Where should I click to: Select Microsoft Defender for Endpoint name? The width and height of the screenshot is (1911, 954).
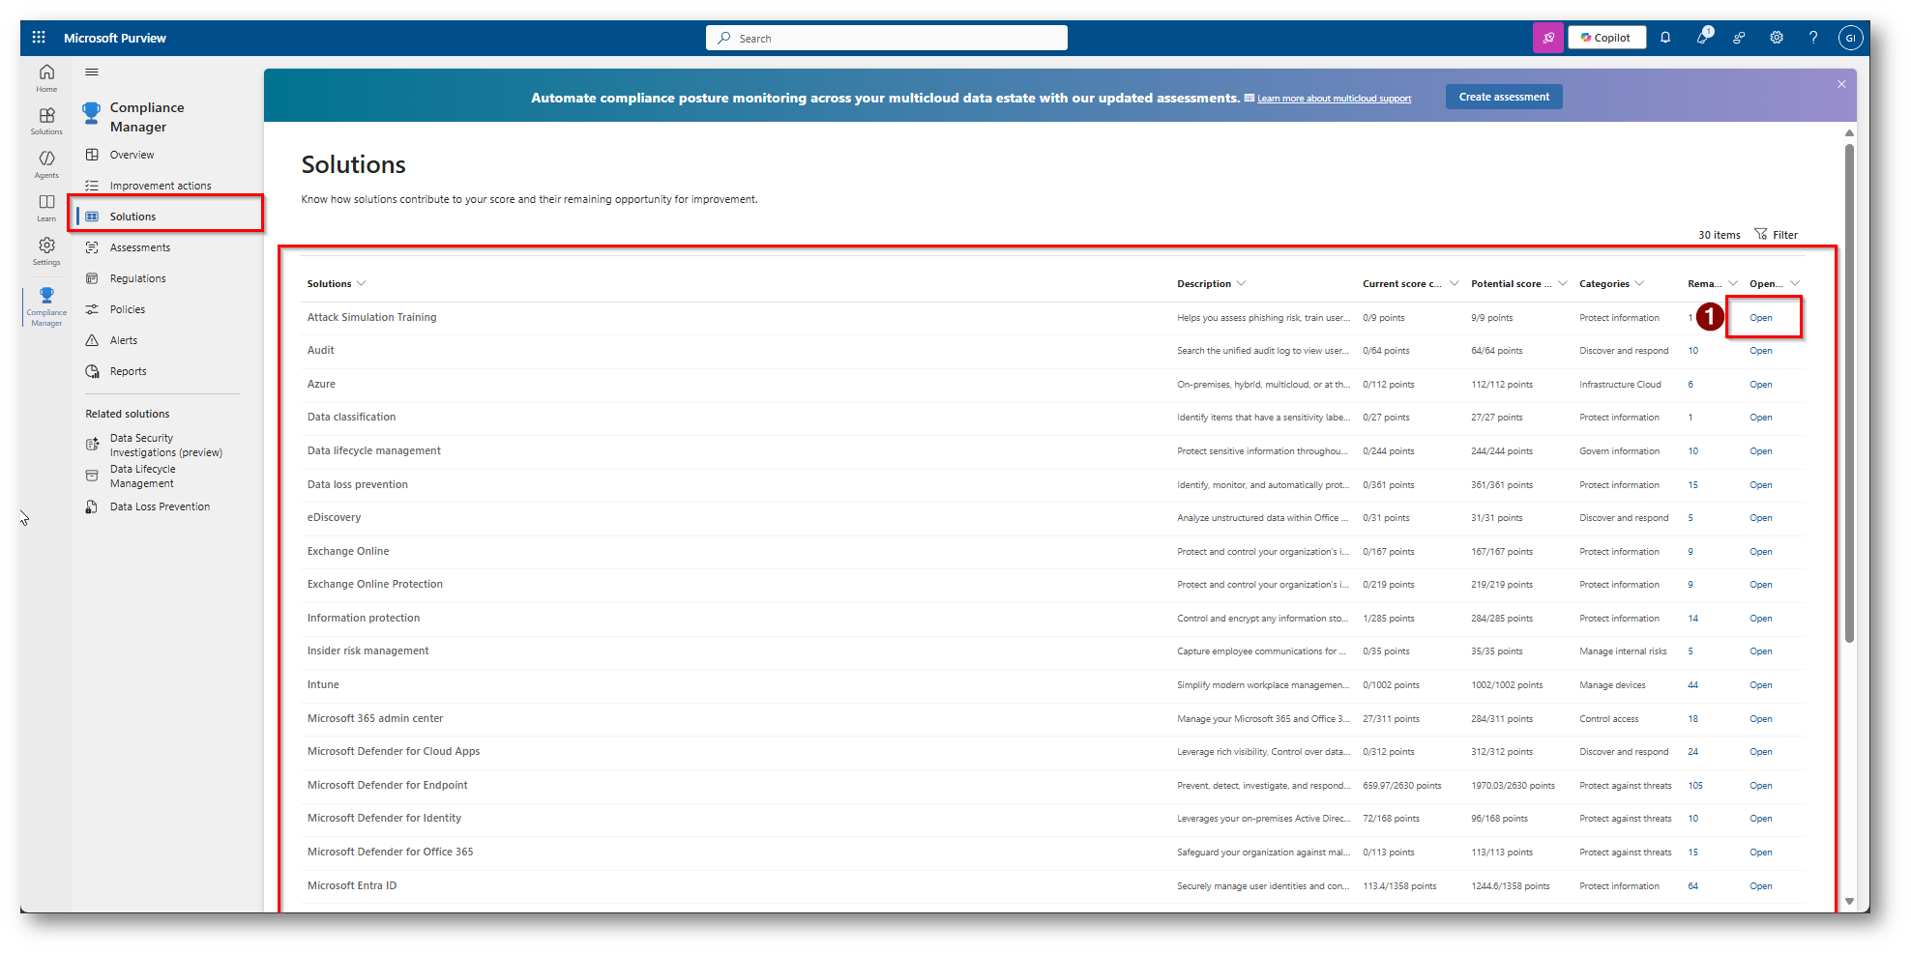(x=387, y=786)
